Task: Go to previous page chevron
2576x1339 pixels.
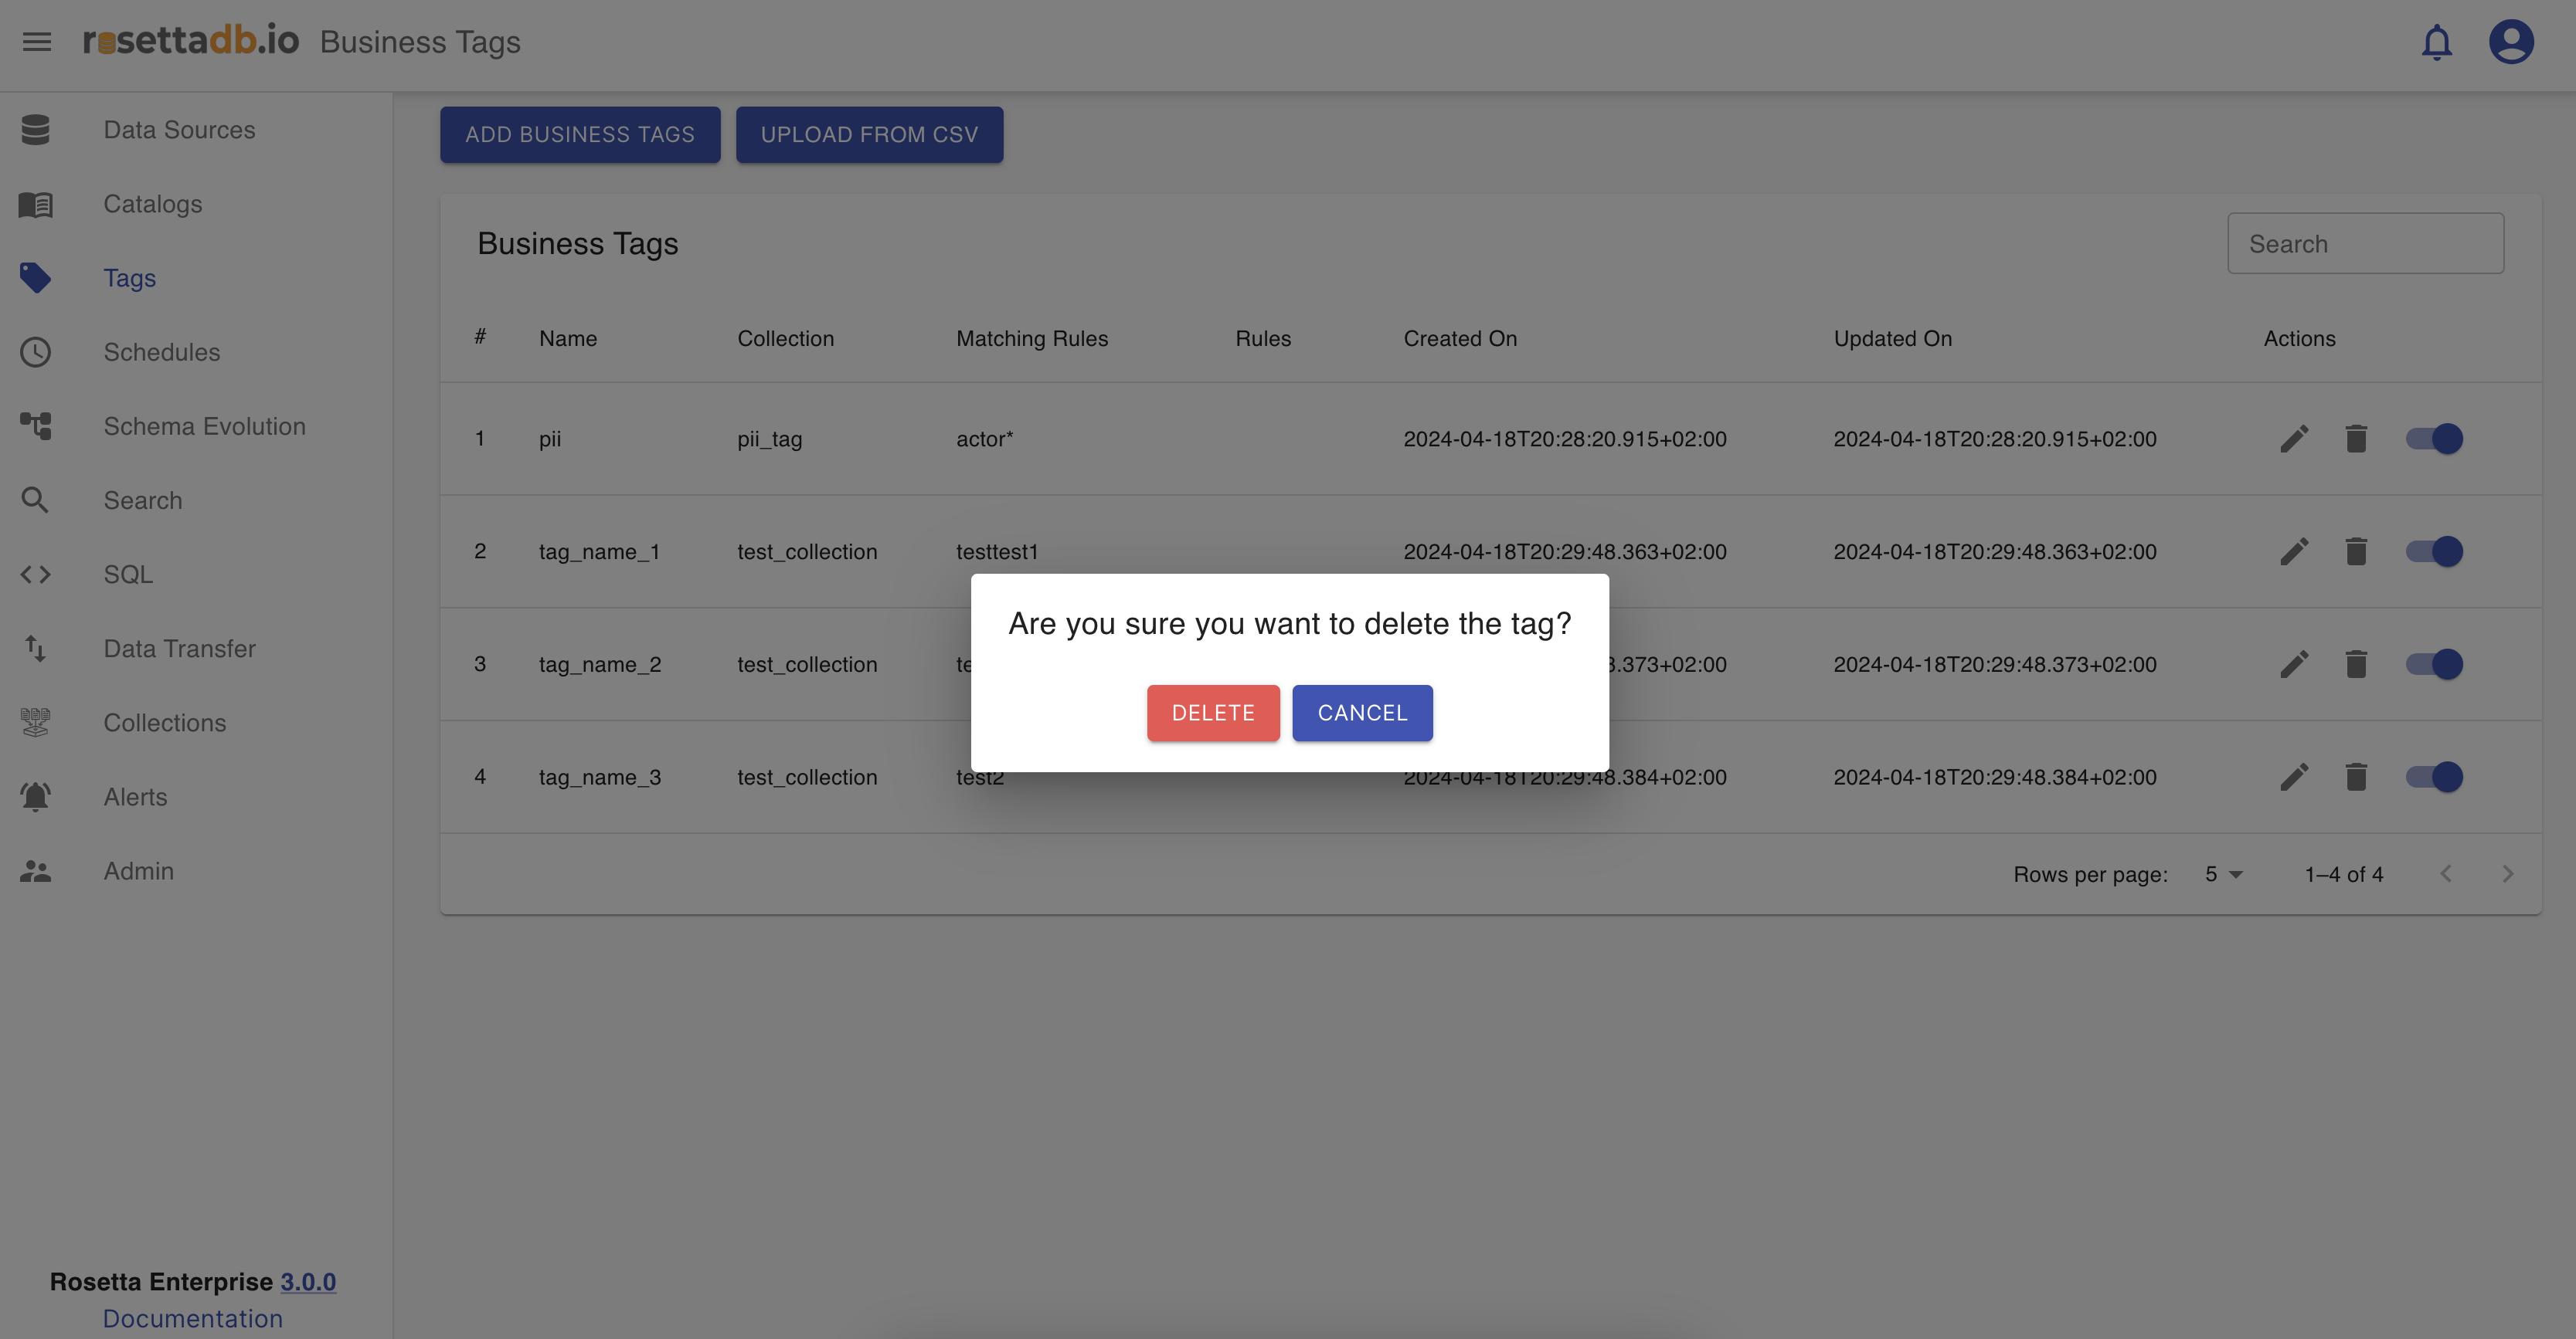Action: 2446,874
